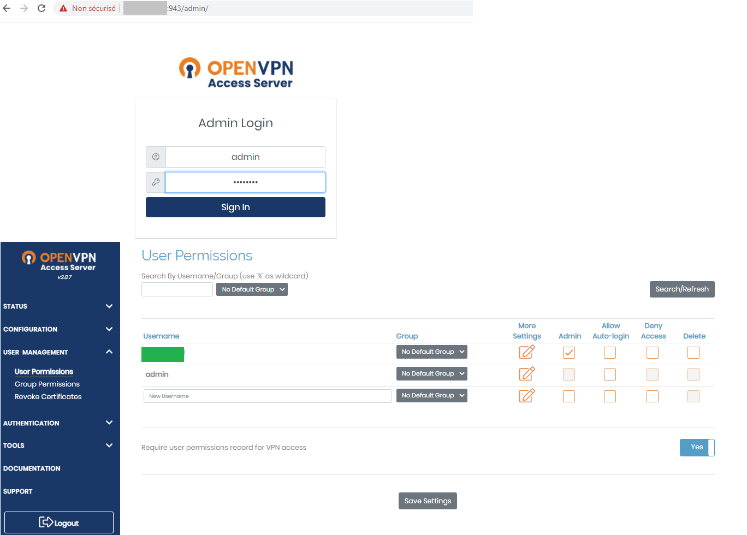The height and width of the screenshot is (535, 747).
Task: Toggle Deny Access for green-highlighted user
Action: coord(653,353)
